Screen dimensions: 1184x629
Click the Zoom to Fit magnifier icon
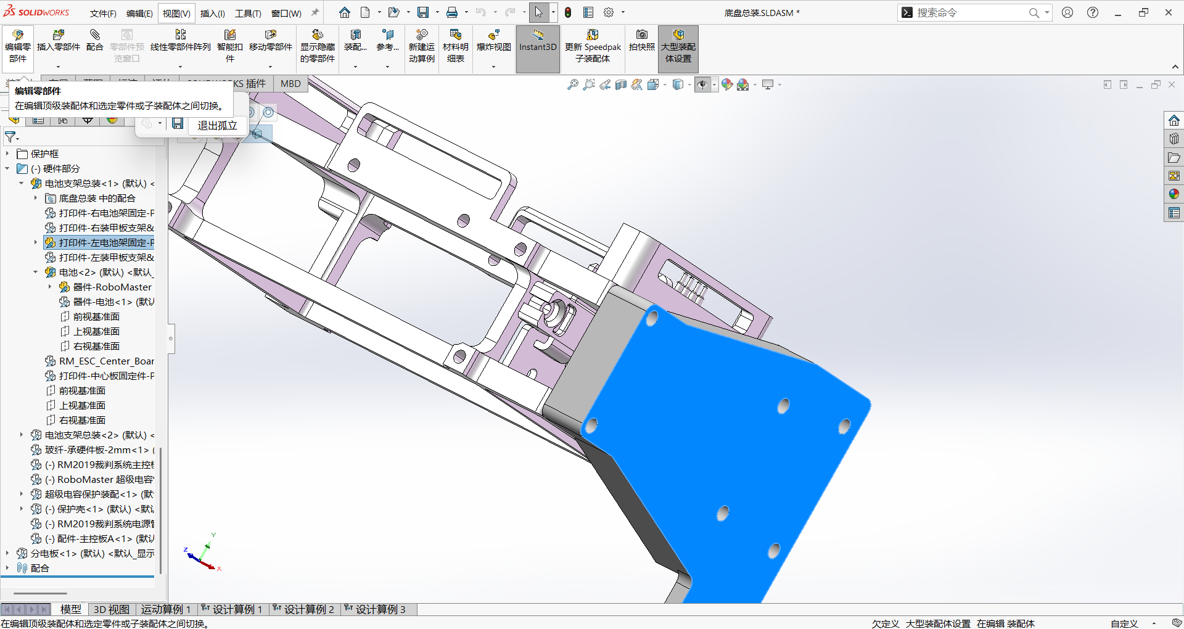(573, 84)
